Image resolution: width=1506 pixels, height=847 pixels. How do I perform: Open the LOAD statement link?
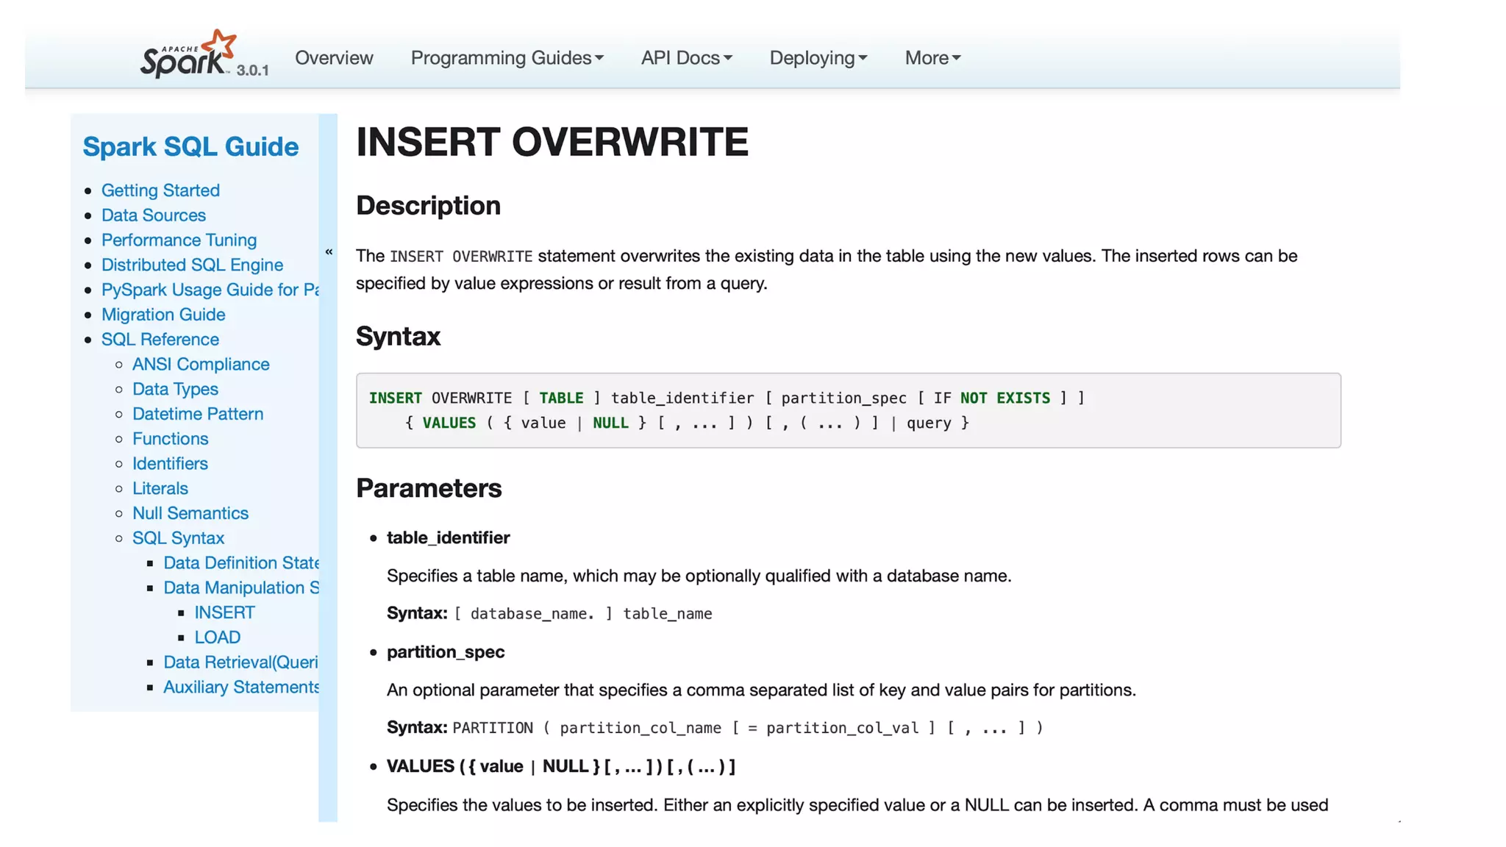coord(217,637)
